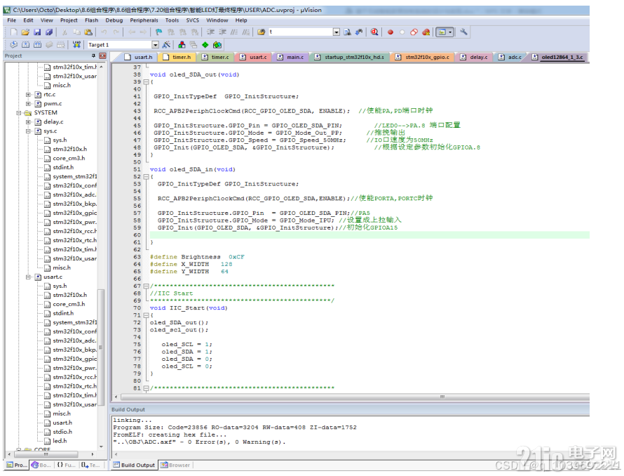Collapse the usart.c tree node
624x476 pixels.
pyautogui.click(x=28, y=277)
